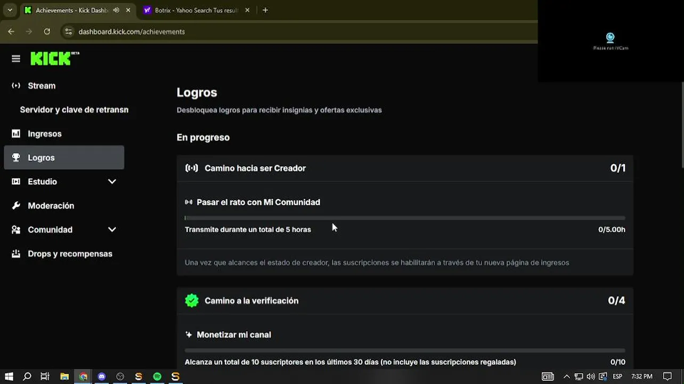Click the sparkle icon beside Monetizar mi canal
This screenshot has width=684, height=384.
point(189,335)
